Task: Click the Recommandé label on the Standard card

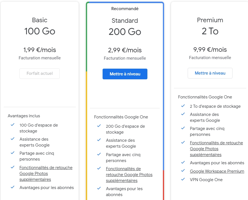Action: point(125,9)
